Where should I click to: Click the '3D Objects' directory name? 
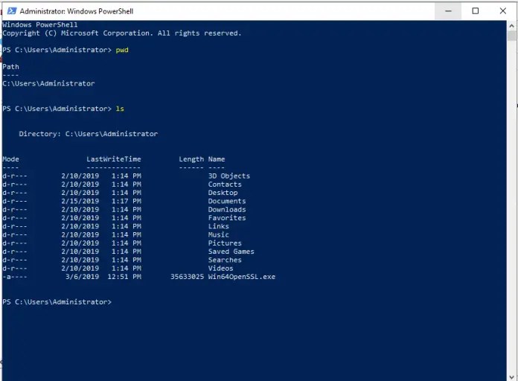coord(229,176)
